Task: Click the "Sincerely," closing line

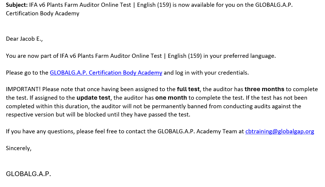Action: point(19,148)
